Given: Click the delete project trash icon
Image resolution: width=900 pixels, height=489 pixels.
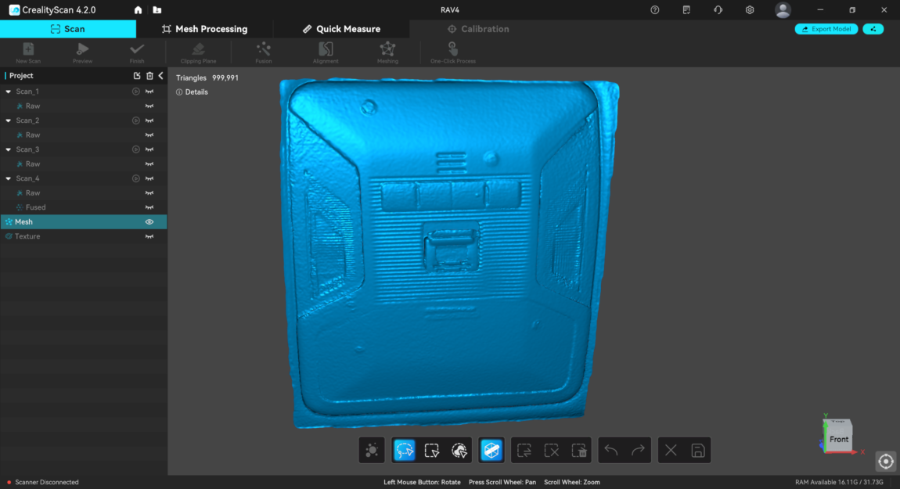Looking at the screenshot, I should click(149, 76).
